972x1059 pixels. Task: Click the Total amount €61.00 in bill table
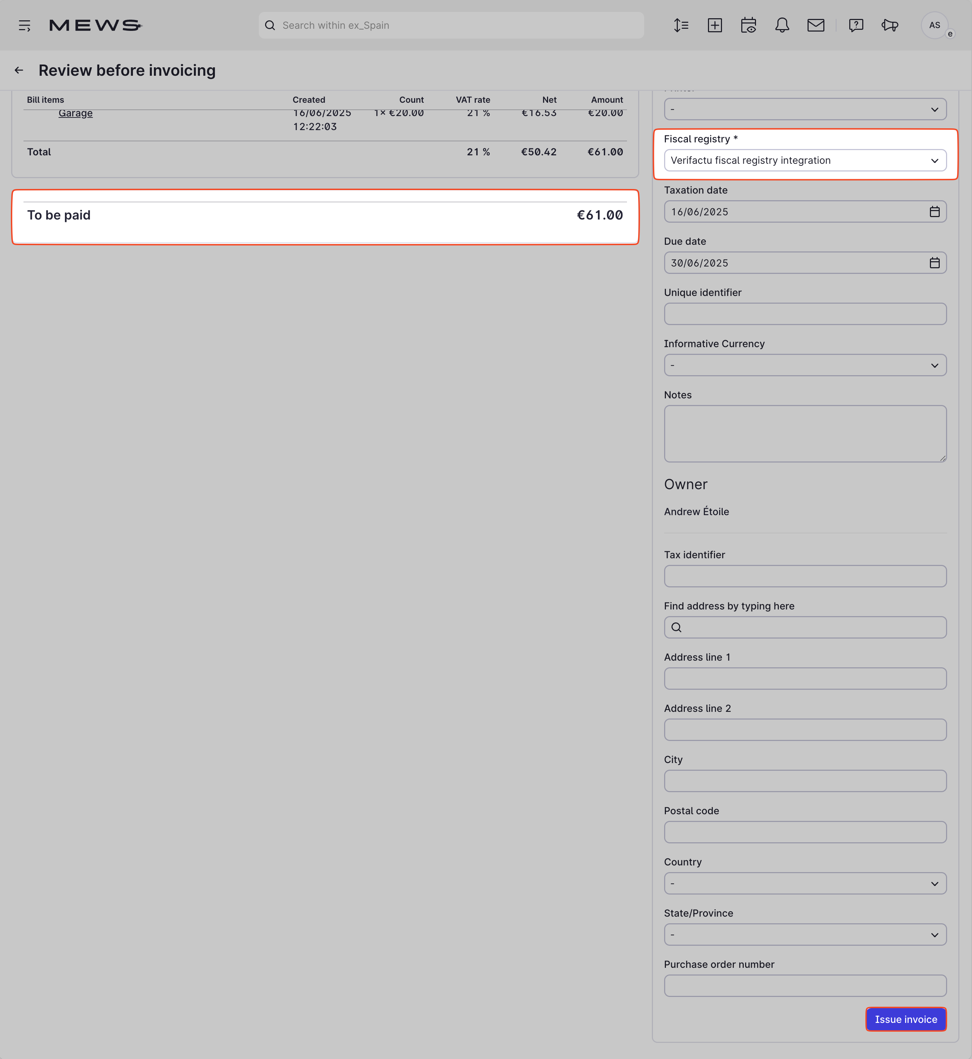[605, 152]
